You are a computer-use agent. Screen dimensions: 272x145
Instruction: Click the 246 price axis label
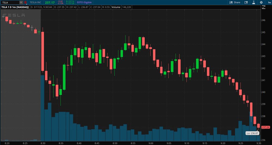[263, 20]
